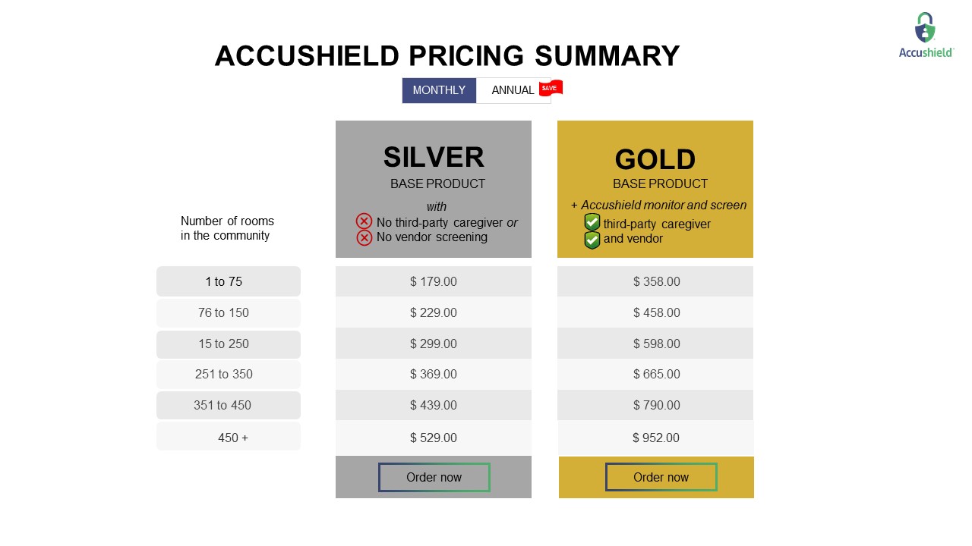Viewport: 972px width, 546px height.
Task: Order the Gold plan now
Action: 661,477
